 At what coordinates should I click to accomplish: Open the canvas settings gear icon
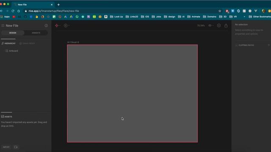(x=219, y=25)
